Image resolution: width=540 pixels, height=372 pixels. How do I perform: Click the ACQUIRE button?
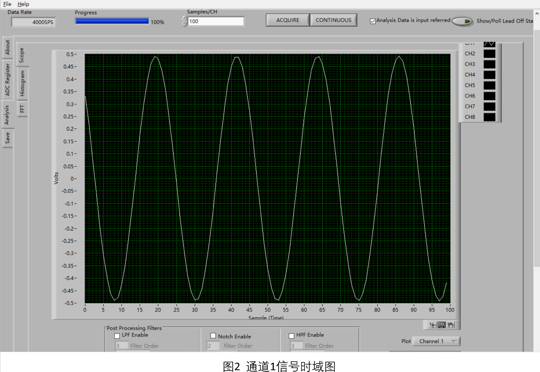click(x=288, y=20)
